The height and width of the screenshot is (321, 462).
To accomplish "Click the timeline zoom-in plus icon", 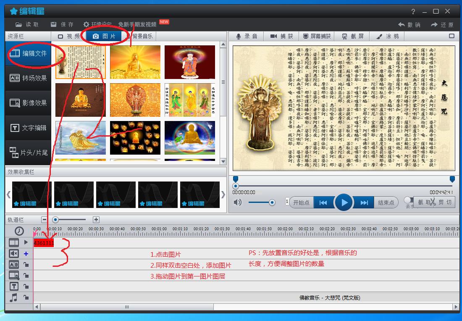I will [x=96, y=219].
